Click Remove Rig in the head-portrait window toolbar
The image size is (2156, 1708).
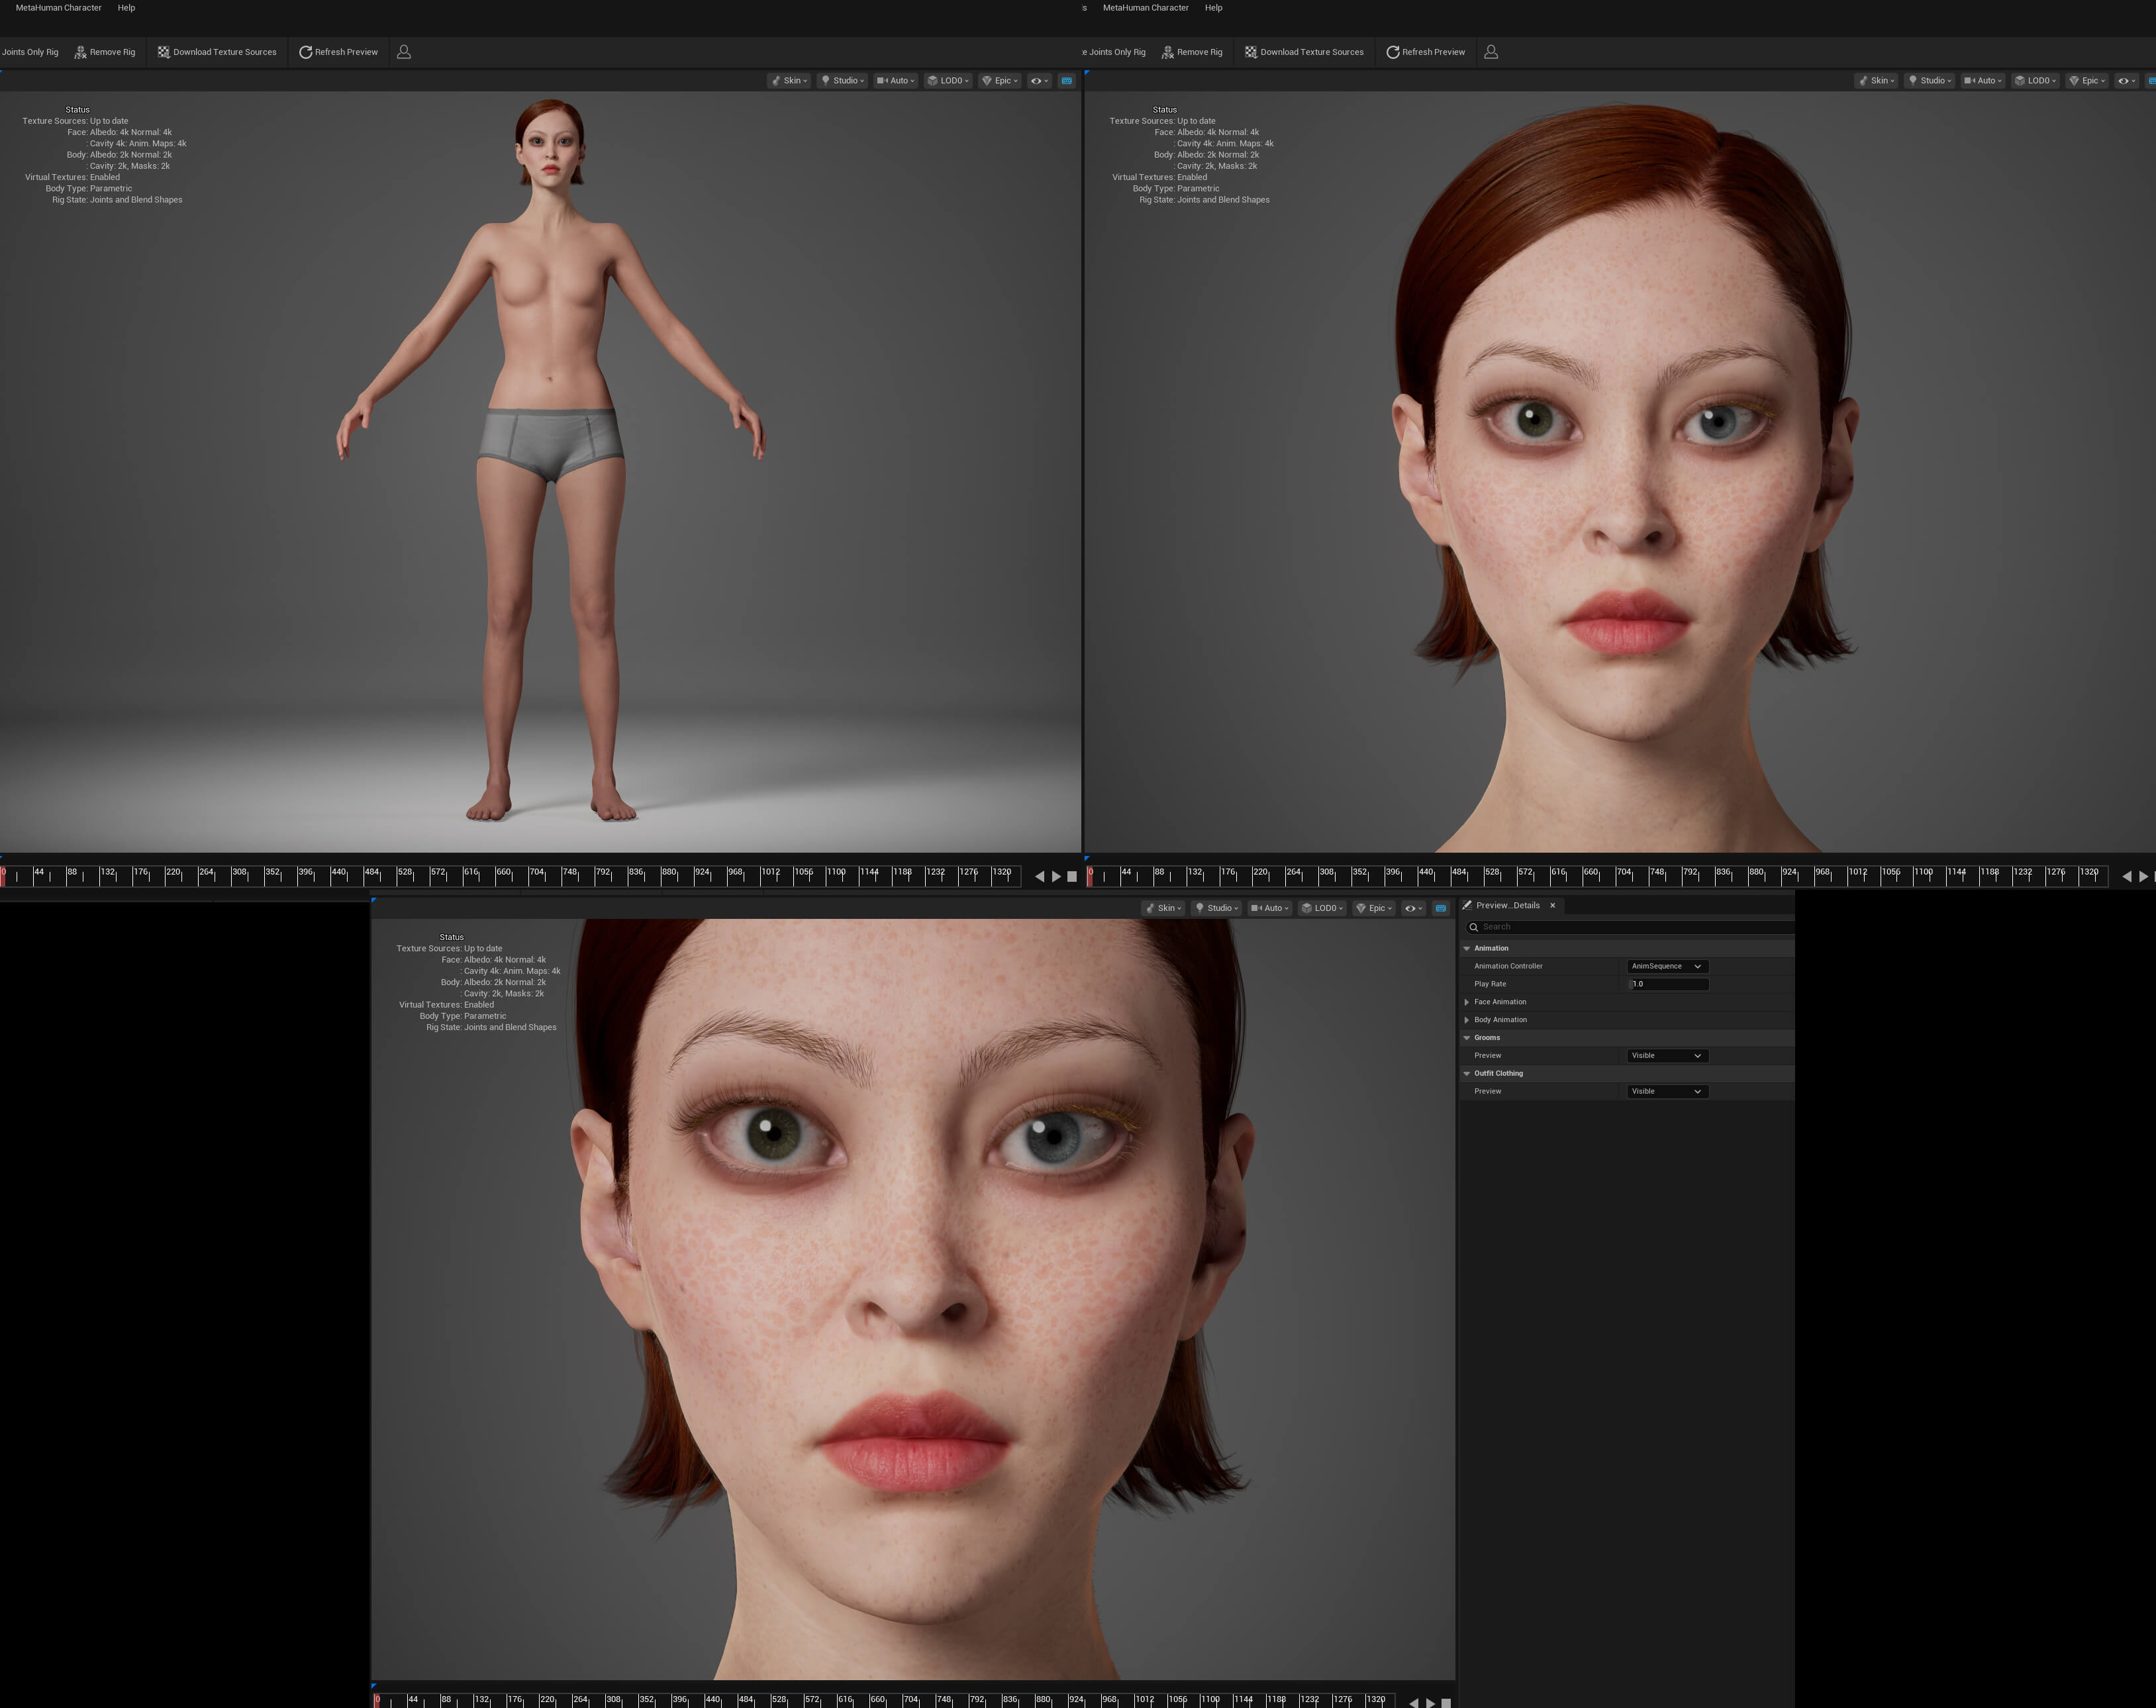click(1192, 52)
